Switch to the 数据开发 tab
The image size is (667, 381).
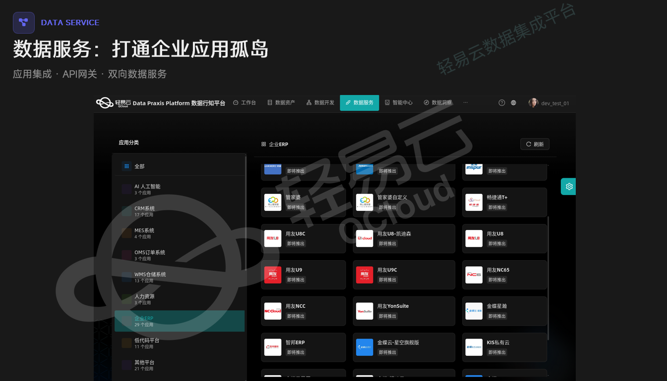click(x=320, y=103)
